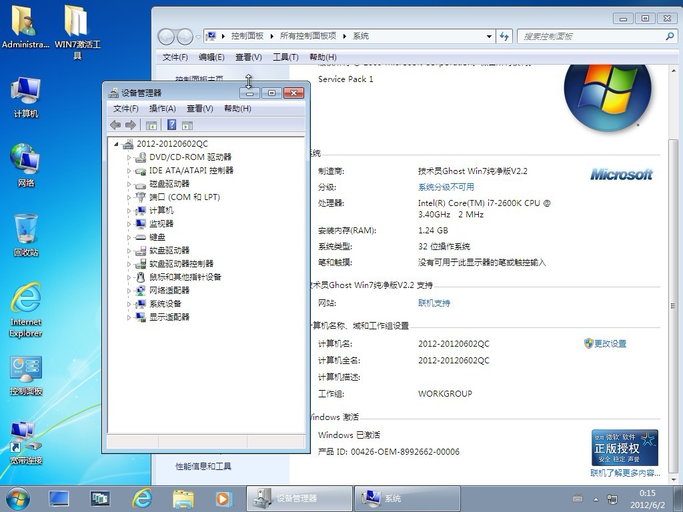Open the 计算机 desktop icon
The image size is (683, 512).
(x=26, y=97)
